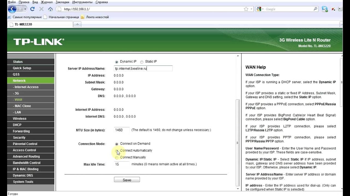
Task: Open the Quick Setup sidebar item
Action: [x=31, y=68]
